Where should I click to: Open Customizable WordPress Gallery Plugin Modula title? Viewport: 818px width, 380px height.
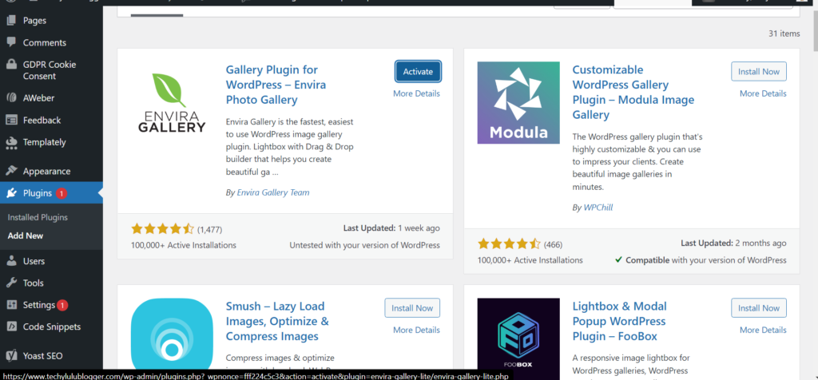633,92
